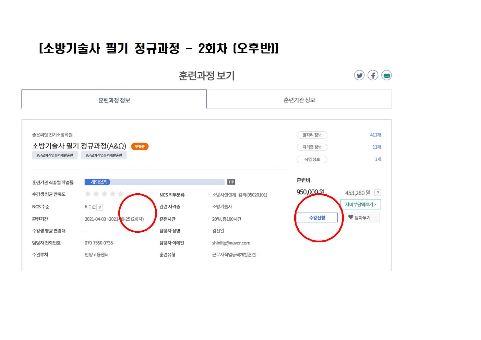Viewport: 481px width, 340px height.
Task: Click the 해당없음 employment rate bar
Action: click(155, 182)
